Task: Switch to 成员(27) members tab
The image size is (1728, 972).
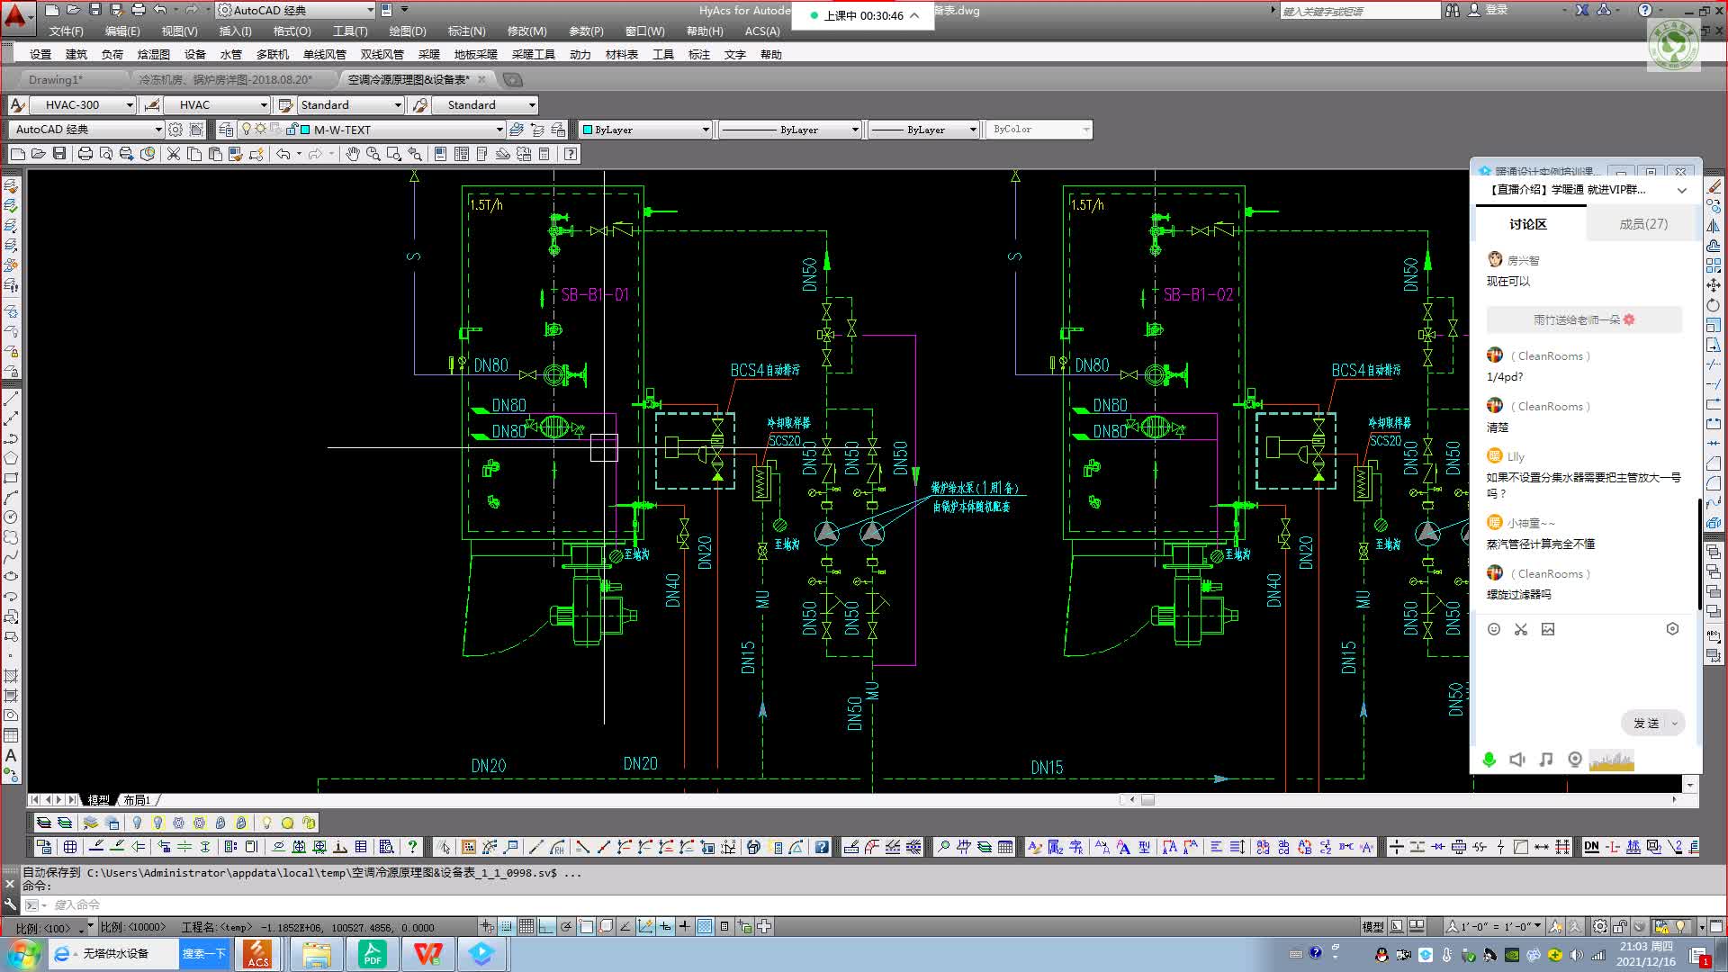Action: [1642, 224]
